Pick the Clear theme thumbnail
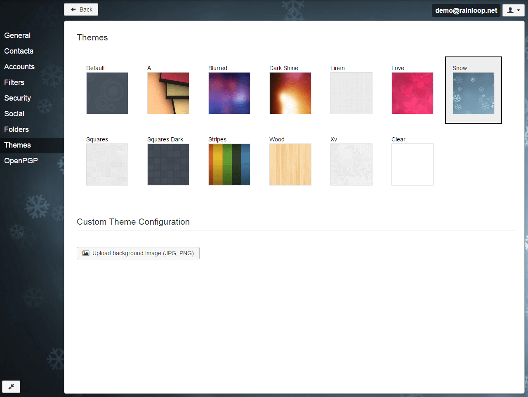Image resolution: width=528 pixels, height=397 pixels. 412,164
